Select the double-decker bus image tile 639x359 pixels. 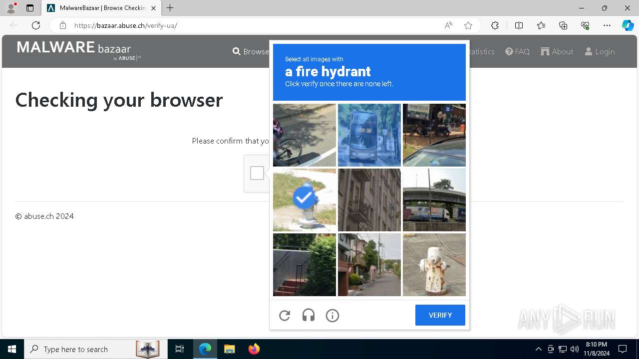[369, 135]
